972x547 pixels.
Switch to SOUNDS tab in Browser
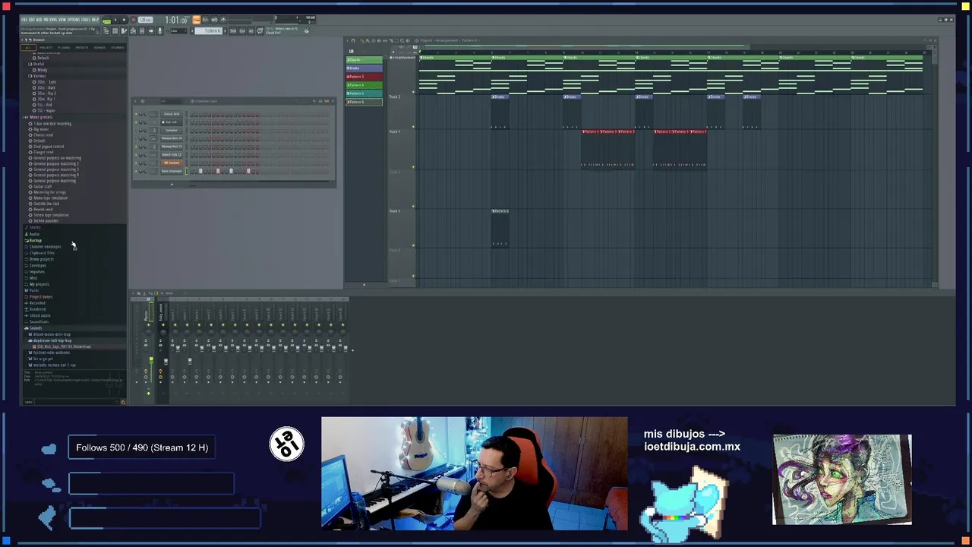point(99,47)
